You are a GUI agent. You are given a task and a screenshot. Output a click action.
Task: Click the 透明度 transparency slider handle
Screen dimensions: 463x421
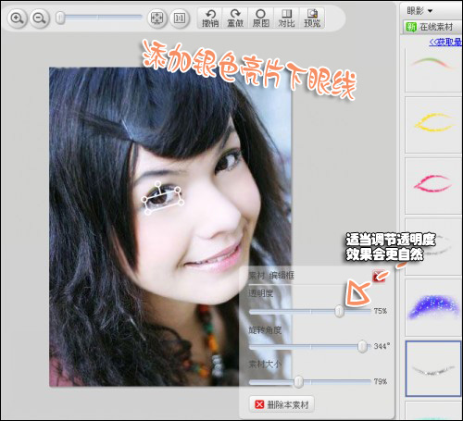(339, 311)
